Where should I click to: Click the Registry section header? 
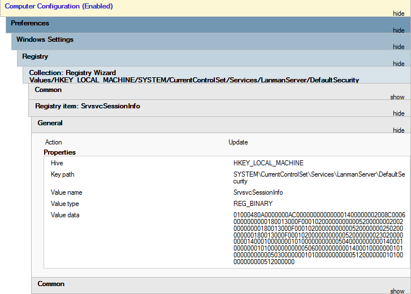pos(35,56)
